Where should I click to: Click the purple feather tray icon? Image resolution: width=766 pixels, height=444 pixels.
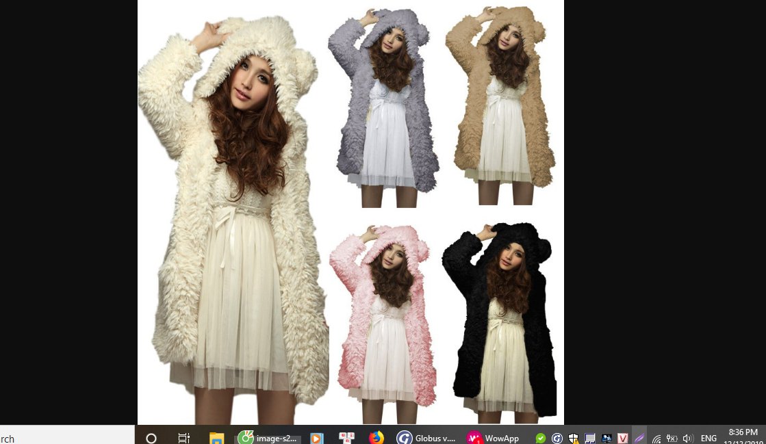pos(639,438)
